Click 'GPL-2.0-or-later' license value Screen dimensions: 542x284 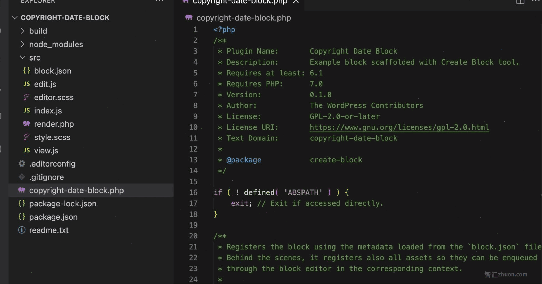pyautogui.click(x=345, y=116)
